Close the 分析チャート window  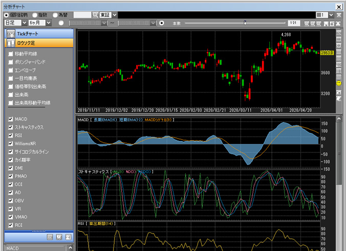(339, 7)
